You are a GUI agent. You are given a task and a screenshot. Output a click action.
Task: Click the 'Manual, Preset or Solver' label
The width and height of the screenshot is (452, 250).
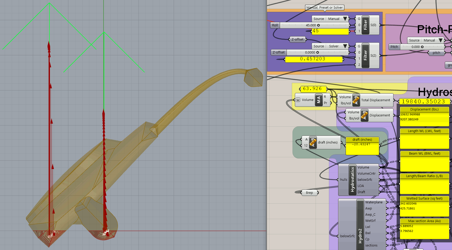[325, 8]
